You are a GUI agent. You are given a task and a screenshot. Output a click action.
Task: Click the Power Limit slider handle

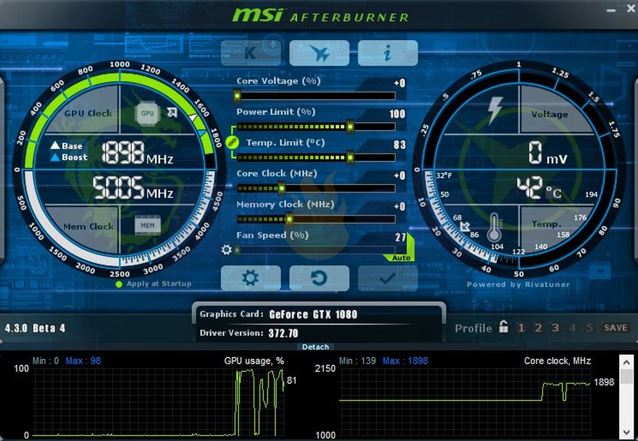pos(350,127)
